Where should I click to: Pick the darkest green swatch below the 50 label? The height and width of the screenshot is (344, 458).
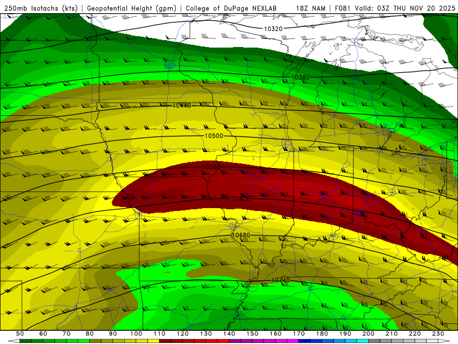[x=26, y=341]
